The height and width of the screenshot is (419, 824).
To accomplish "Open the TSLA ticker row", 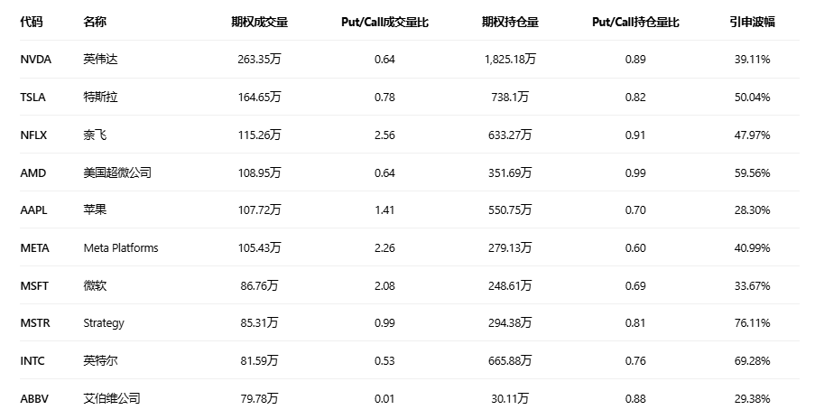I will (x=32, y=98).
